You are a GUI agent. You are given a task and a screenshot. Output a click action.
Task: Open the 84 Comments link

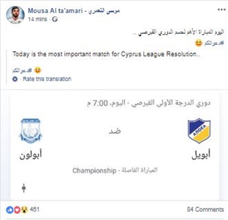tap(205, 210)
